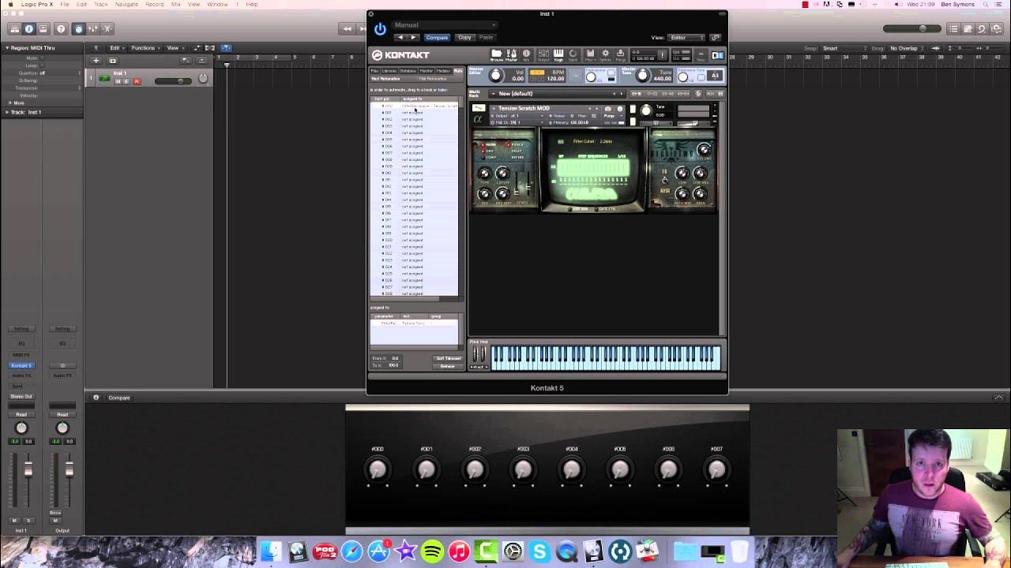1011x568 pixels.
Task: Click Smart Control knob #003
Action: [x=523, y=470]
